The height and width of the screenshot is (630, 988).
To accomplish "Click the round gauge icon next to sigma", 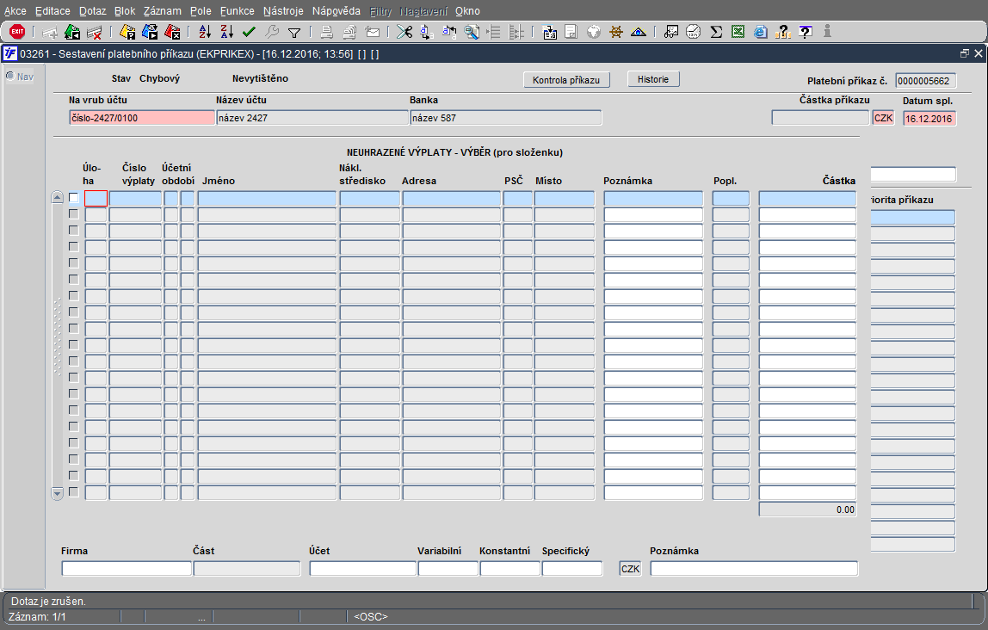I will (x=693, y=32).
